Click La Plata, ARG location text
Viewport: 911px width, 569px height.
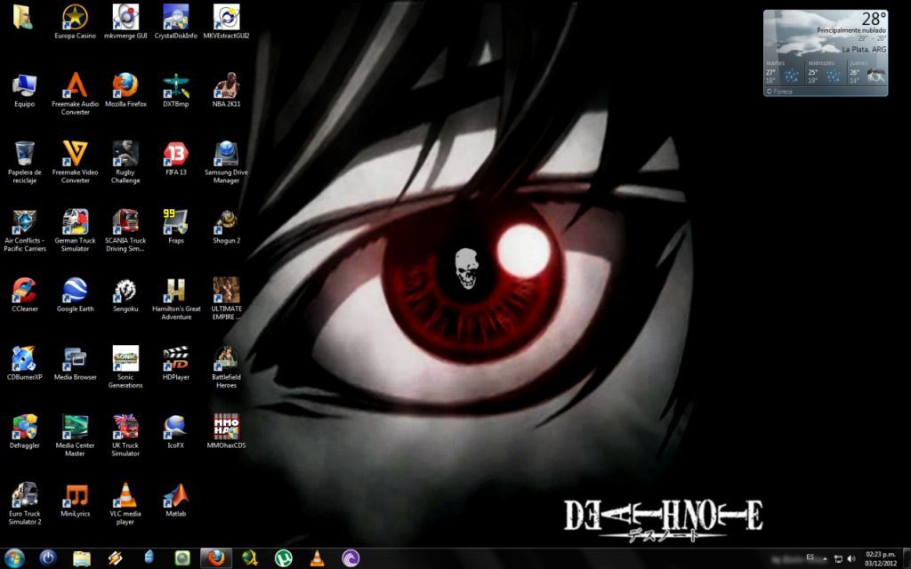click(x=864, y=50)
